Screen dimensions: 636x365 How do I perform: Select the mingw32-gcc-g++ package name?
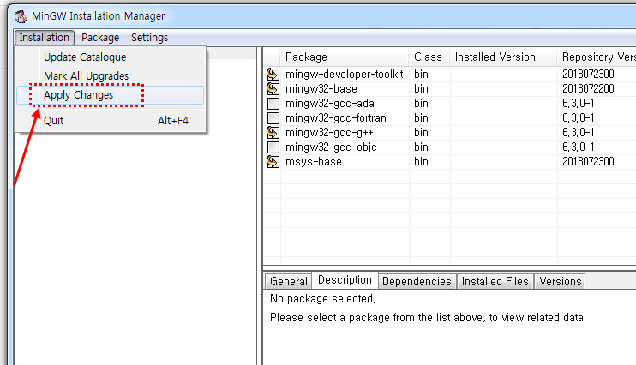[329, 133]
